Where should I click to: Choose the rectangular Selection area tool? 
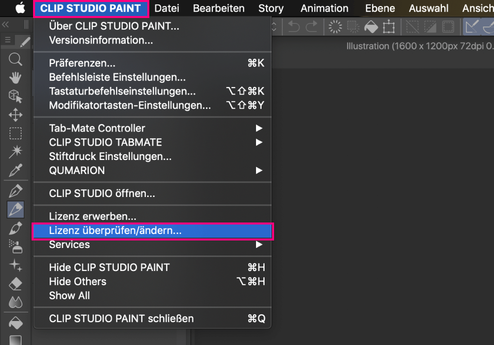[x=16, y=133]
